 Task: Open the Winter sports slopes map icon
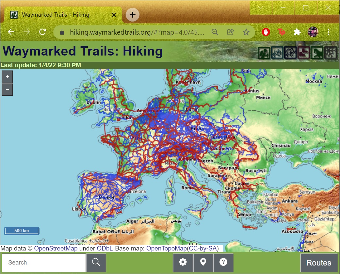coord(330,53)
